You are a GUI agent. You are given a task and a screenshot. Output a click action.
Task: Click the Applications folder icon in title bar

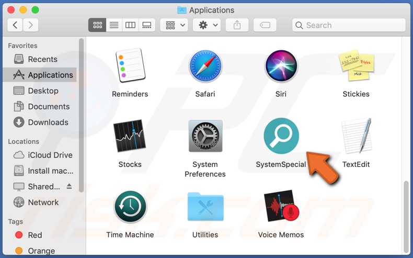coord(182,10)
